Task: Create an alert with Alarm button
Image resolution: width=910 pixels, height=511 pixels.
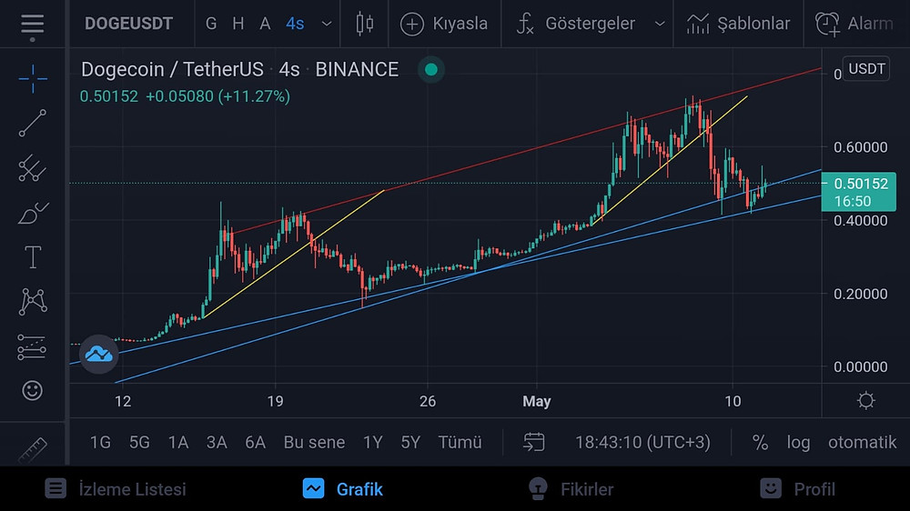Action: (x=854, y=24)
